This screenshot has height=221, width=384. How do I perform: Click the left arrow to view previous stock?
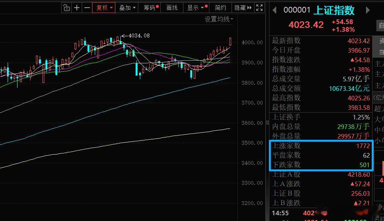[275, 10]
